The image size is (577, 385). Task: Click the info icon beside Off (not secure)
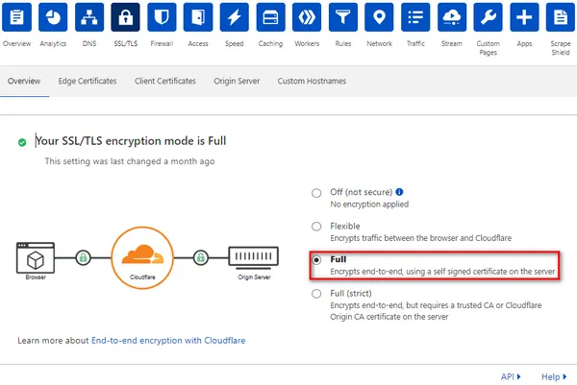click(399, 192)
